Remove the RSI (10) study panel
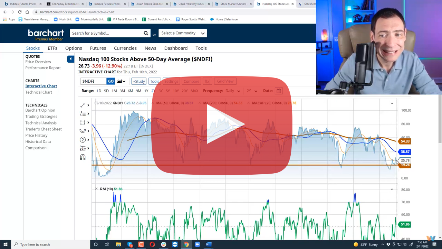This screenshot has width=442, height=249. tap(96, 189)
